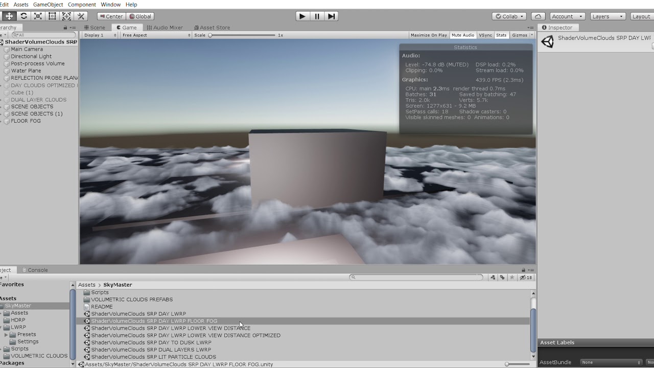Select Water Plane in Hierarchy
Viewport: 654px width, 368px height.
(26, 71)
